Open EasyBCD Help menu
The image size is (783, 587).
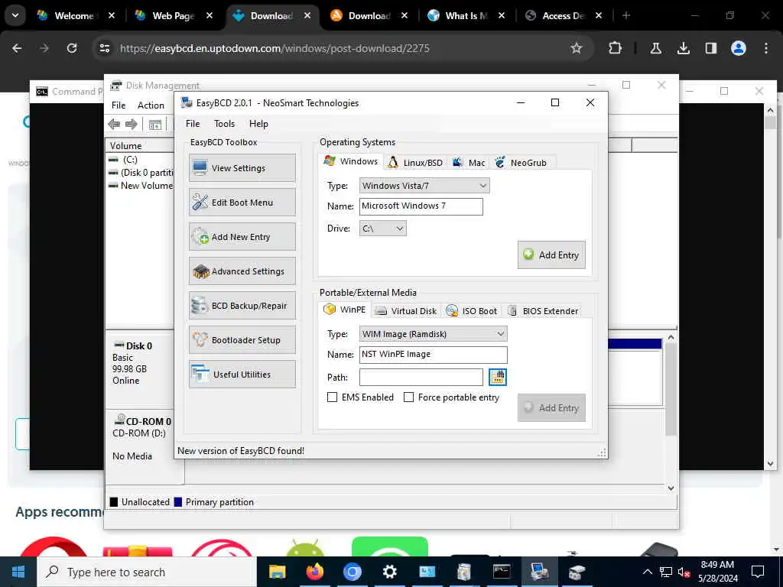[x=258, y=124]
